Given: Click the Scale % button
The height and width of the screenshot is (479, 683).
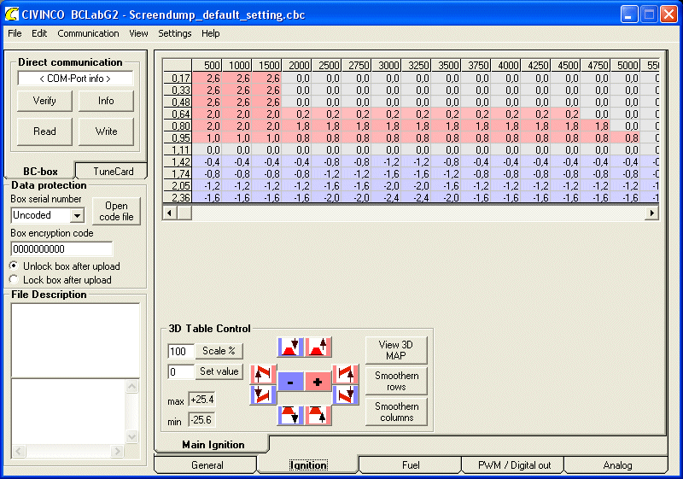Looking at the screenshot, I should (219, 351).
